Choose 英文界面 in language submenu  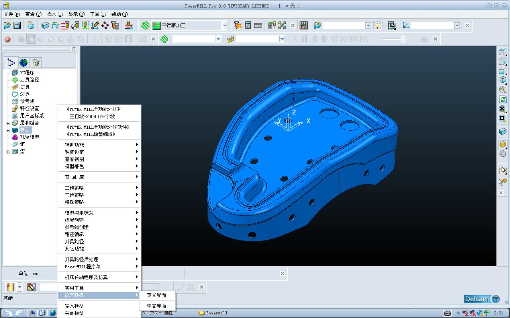click(x=157, y=295)
